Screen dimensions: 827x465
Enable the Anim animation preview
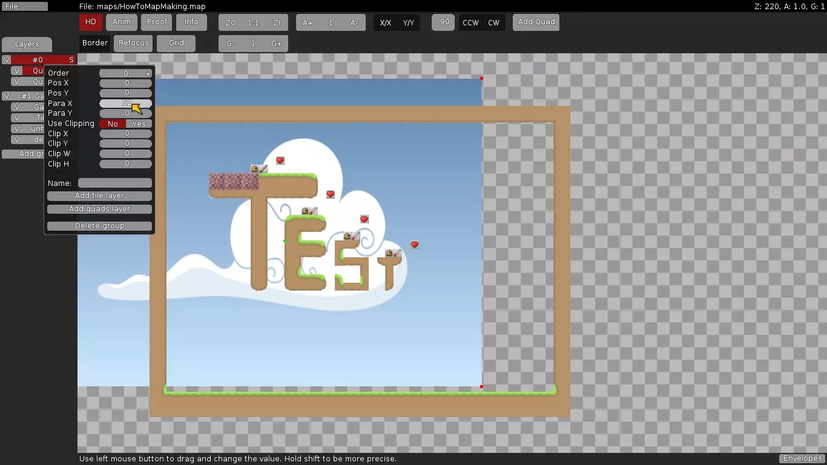point(121,22)
